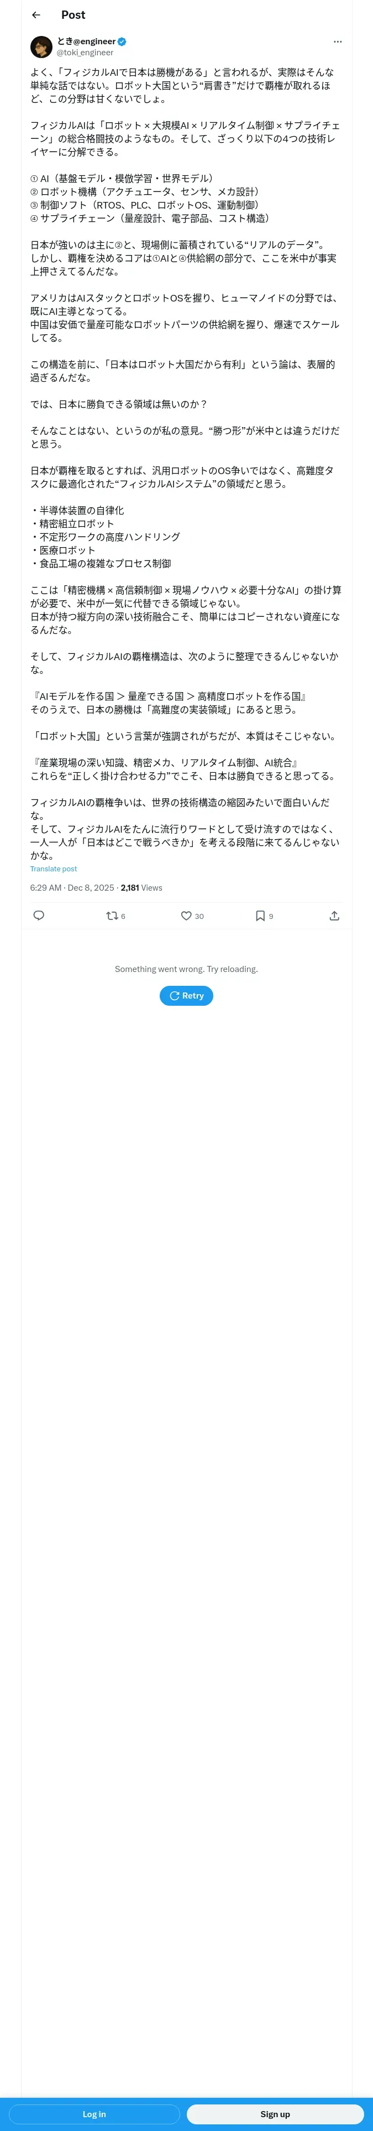The width and height of the screenshot is (373, 2131).
Task: Repost this post using the repost icon
Action: tap(113, 915)
